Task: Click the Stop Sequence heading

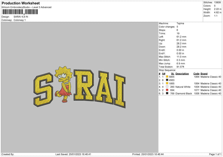Action: coord(167,69)
